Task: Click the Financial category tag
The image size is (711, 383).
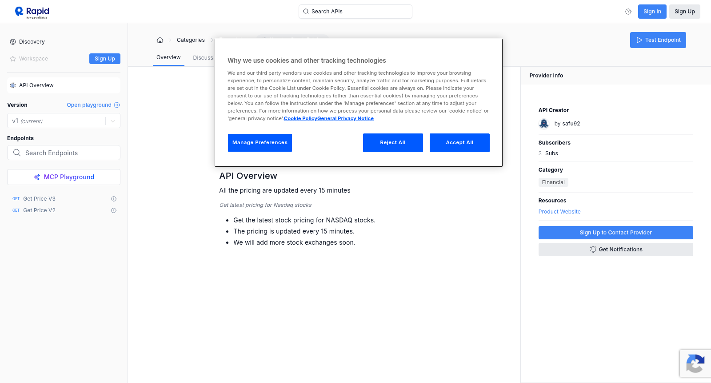Action: coord(553,182)
